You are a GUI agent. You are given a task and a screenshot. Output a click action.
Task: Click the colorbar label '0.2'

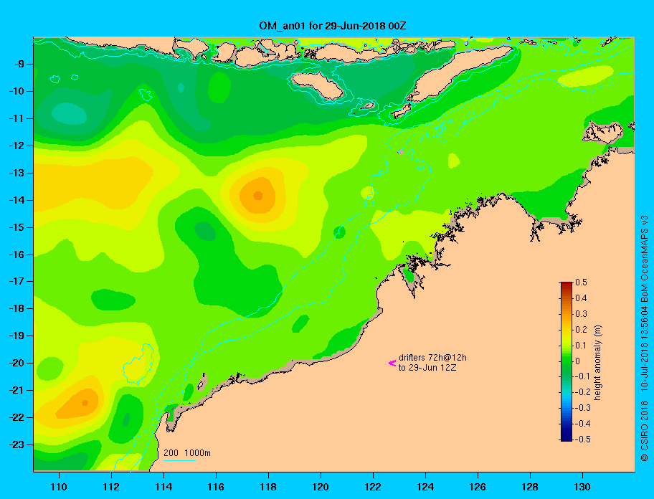[x=581, y=330]
